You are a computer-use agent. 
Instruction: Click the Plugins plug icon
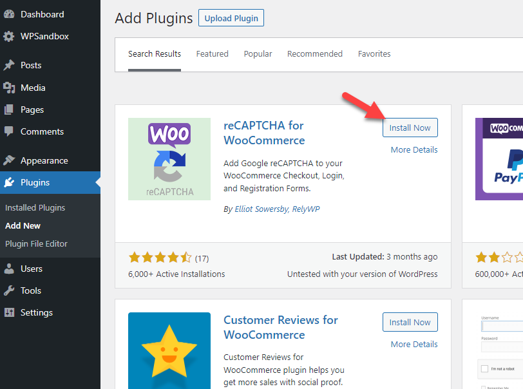pyautogui.click(x=9, y=182)
